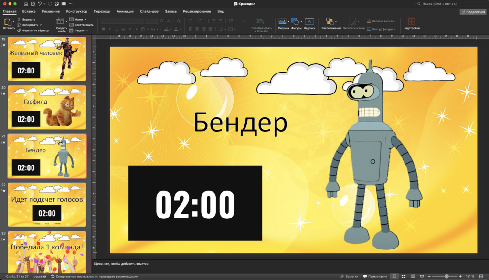489x280 pixels.
Task: Toggle italic К formatting
Action: tap(110, 29)
